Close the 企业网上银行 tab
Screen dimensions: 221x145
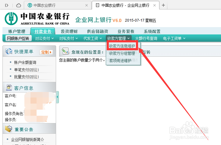click(x=155, y=5)
